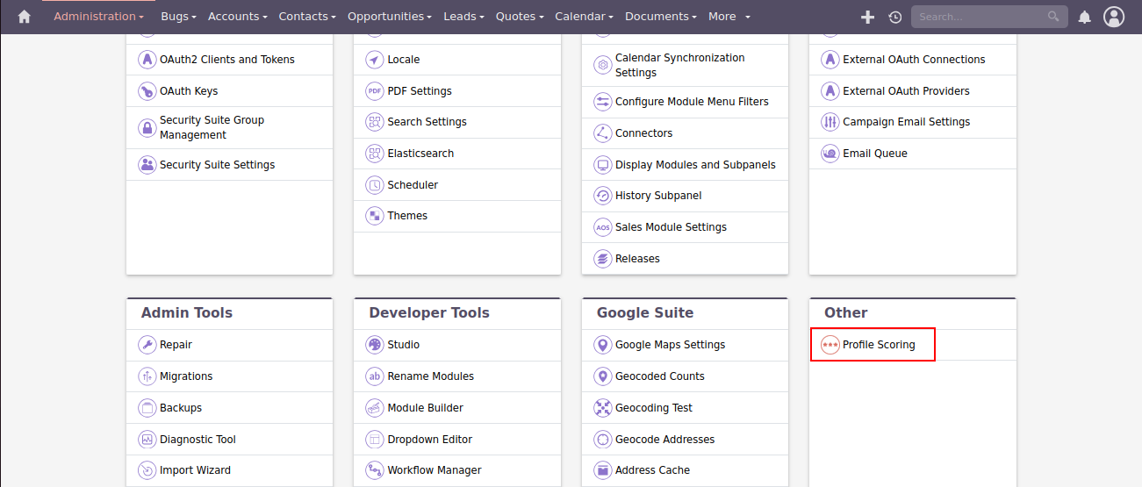The image size is (1142, 487).
Task: Click the search magnifier icon
Action: point(1053,17)
